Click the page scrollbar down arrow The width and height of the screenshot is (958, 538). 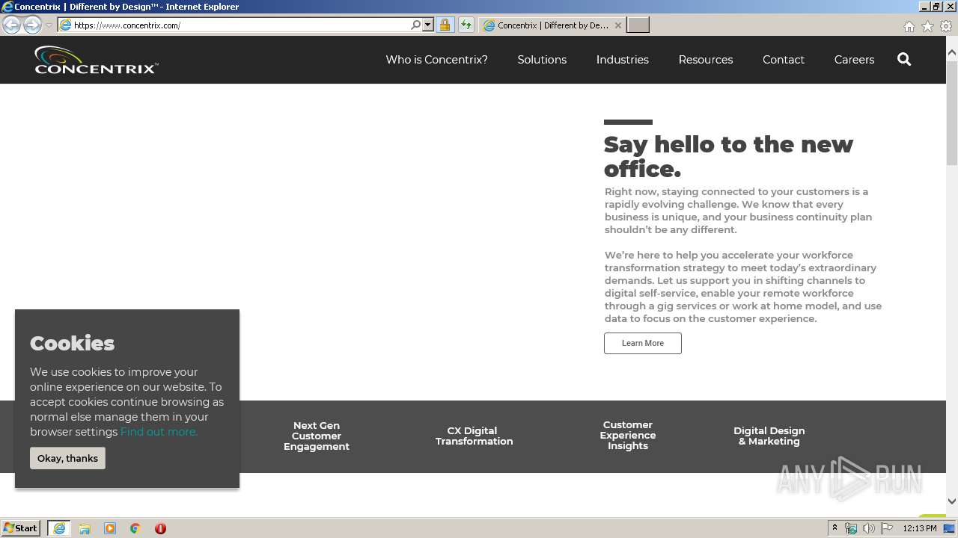(x=952, y=501)
